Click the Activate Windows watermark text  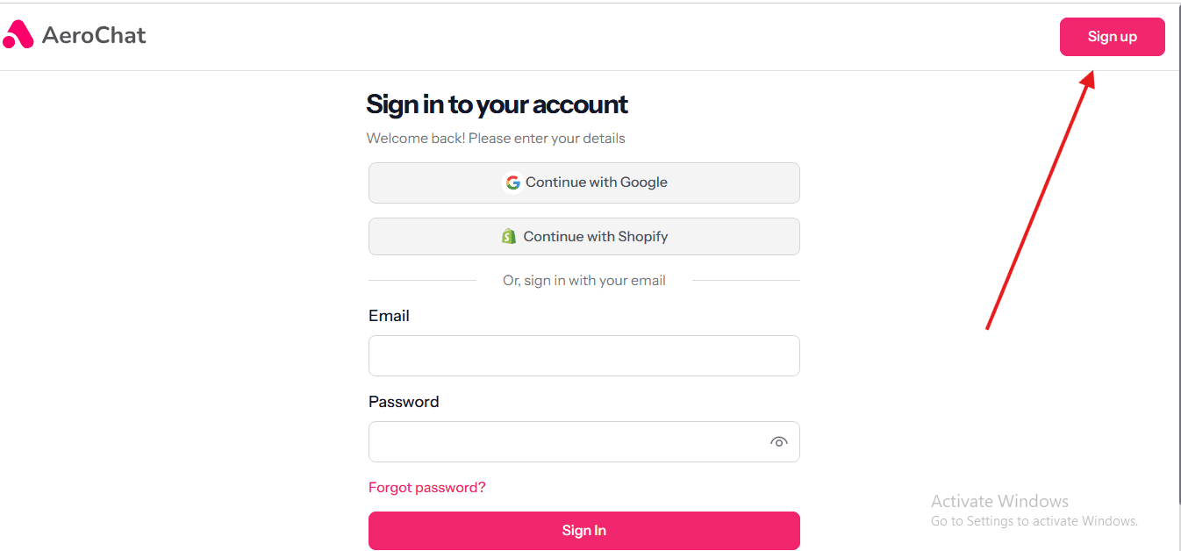(x=999, y=500)
